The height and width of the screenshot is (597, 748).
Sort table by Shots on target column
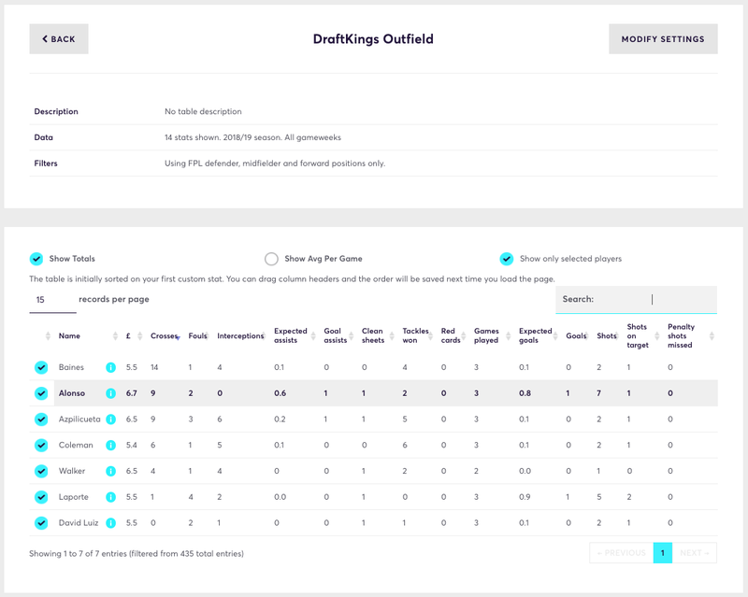(x=638, y=335)
